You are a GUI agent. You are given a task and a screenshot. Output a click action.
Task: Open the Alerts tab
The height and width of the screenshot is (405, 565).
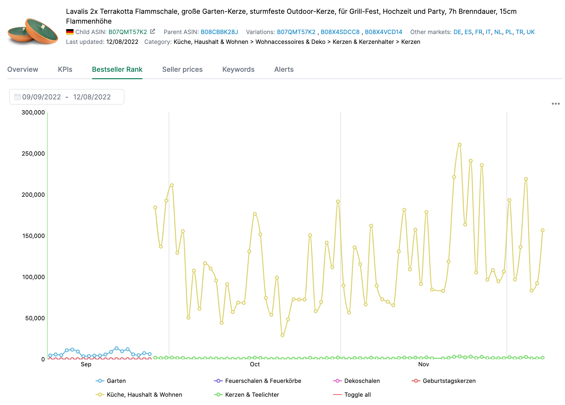(x=283, y=69)
